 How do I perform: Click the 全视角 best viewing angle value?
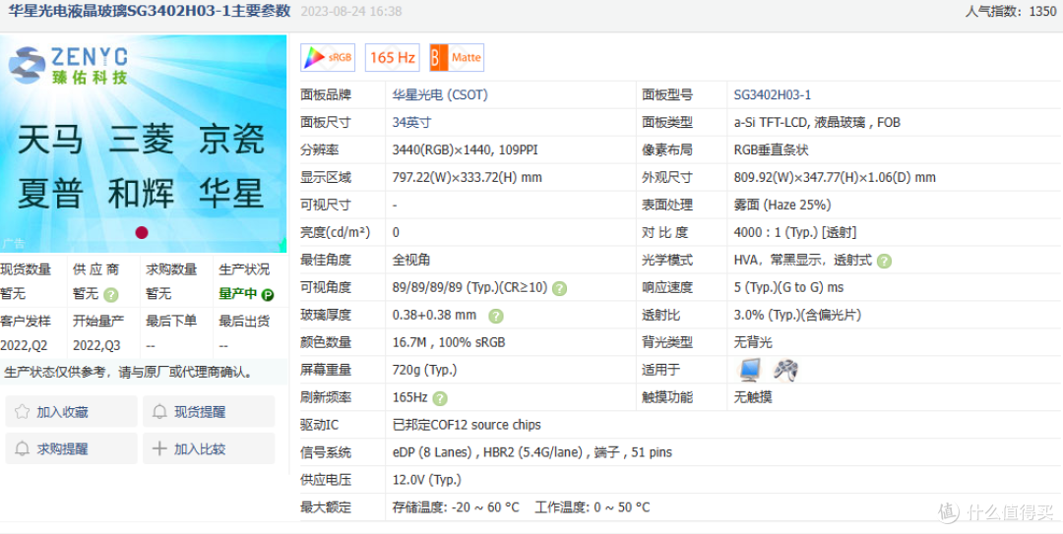point(411,261)
